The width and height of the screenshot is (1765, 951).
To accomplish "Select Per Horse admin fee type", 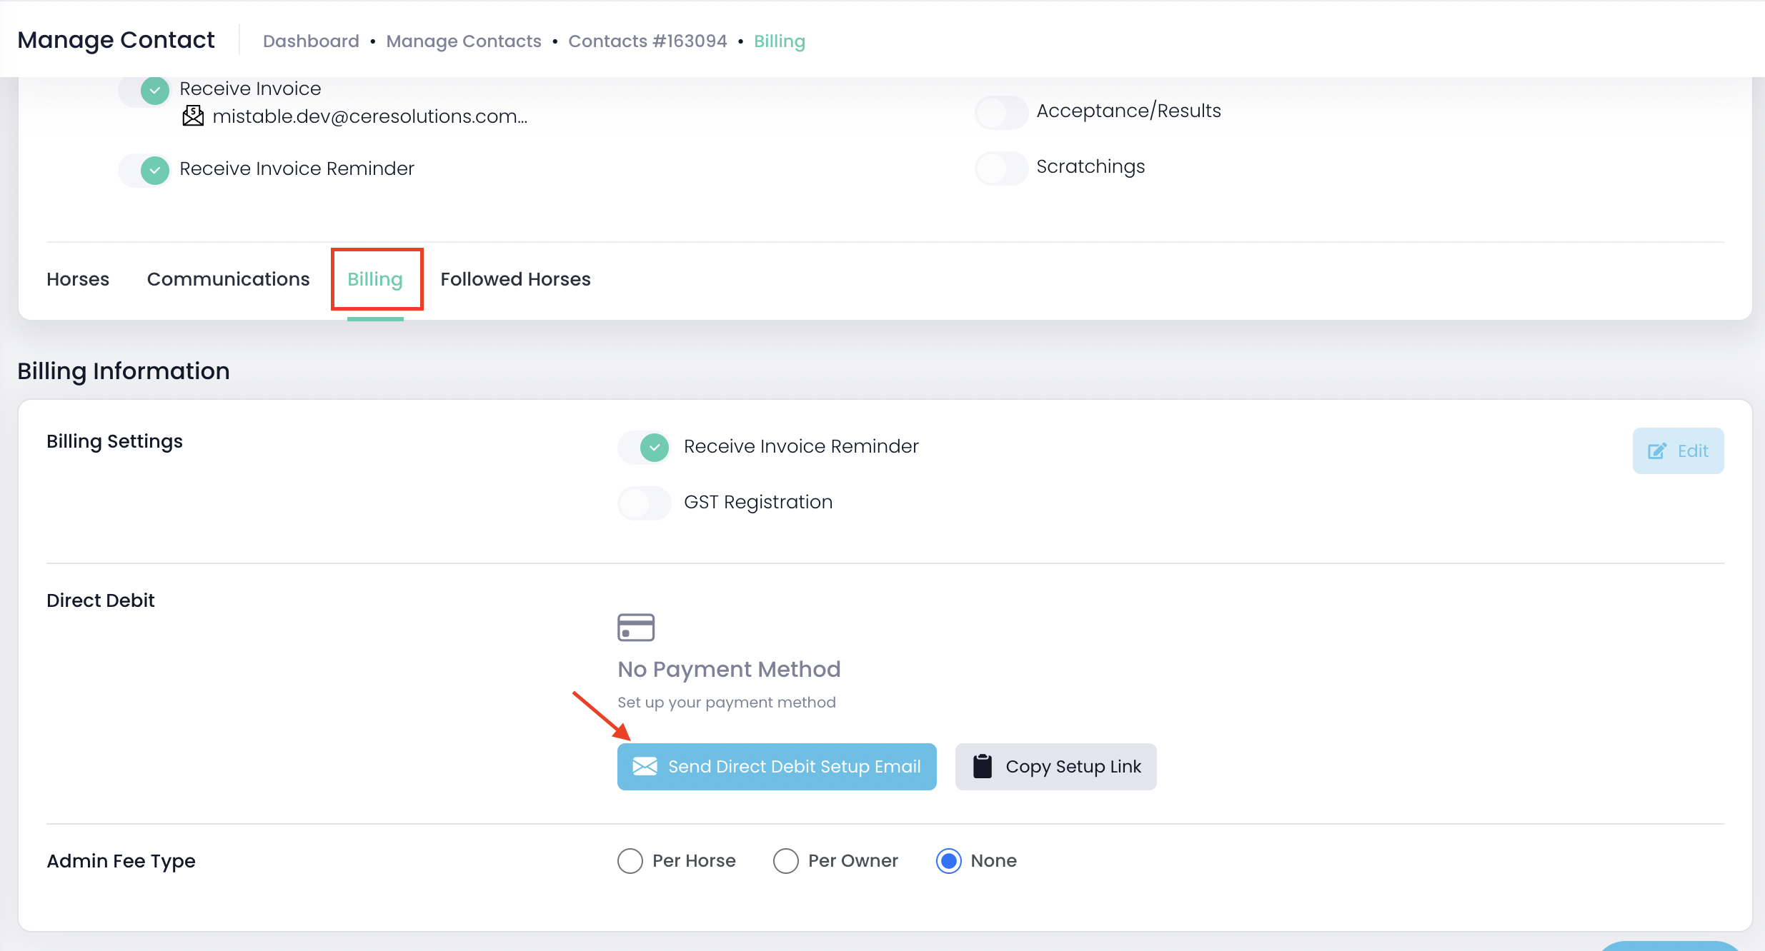I will tap(630, 861).
